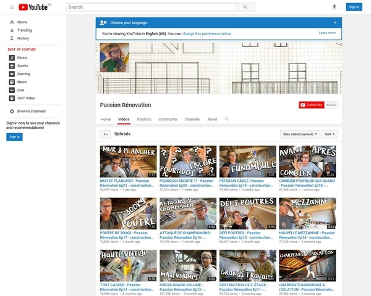Switch to the channel Home tab
This screenshot has height=296, width=371.
[106, 119]
